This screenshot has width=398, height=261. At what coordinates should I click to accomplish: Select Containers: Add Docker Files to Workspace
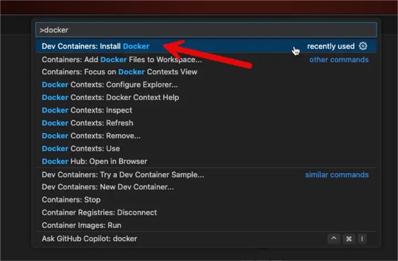pos(206,59)
